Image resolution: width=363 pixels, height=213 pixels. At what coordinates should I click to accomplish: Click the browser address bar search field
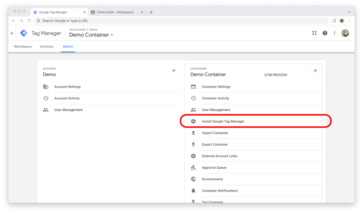point(181,21)
